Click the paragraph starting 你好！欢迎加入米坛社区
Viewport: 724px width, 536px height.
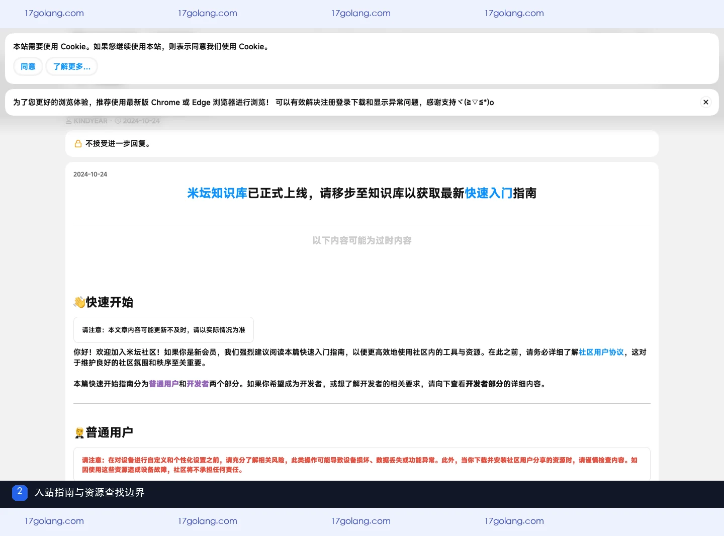click(360, 358)
